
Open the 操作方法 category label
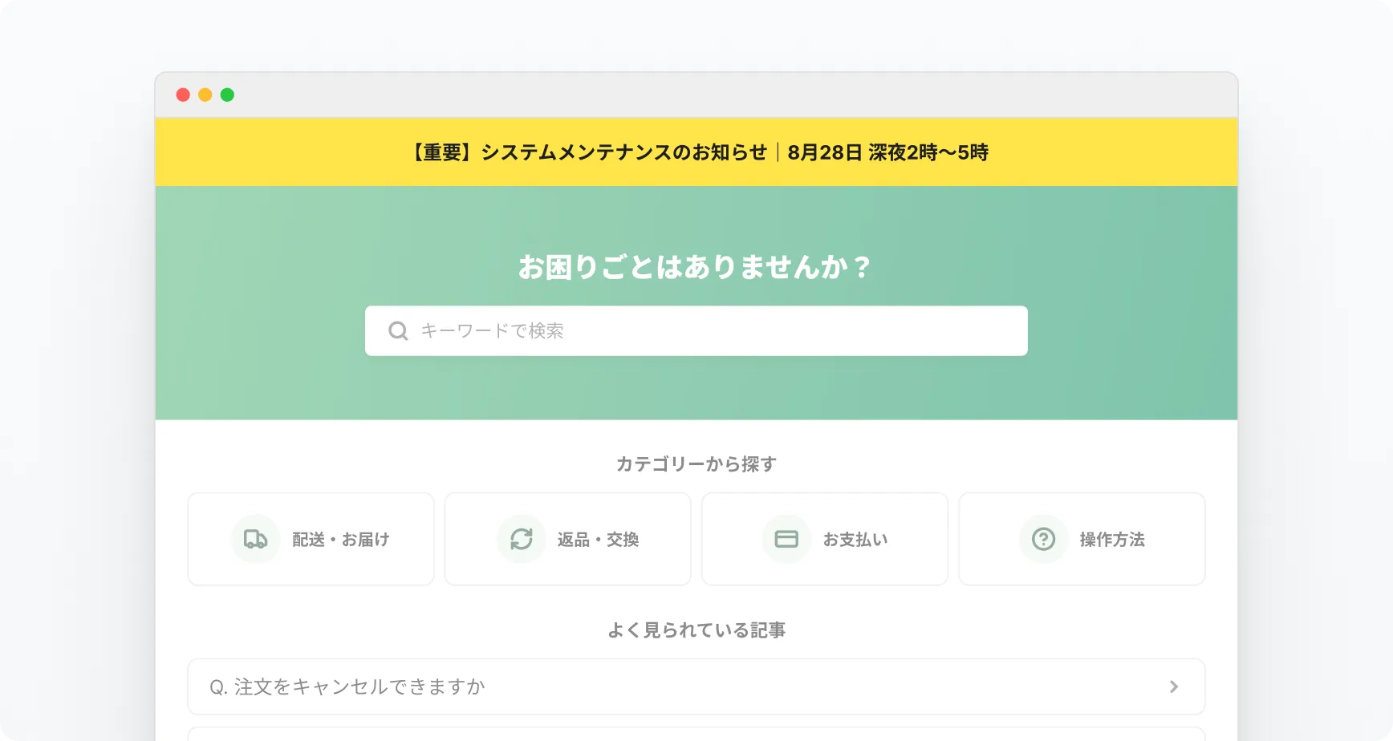click(x=1112, y=539)
